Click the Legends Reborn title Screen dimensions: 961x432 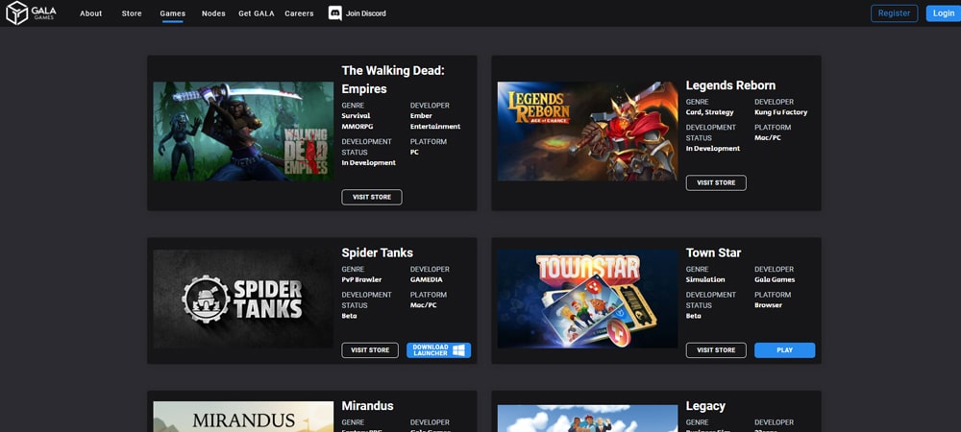point(730,85)
